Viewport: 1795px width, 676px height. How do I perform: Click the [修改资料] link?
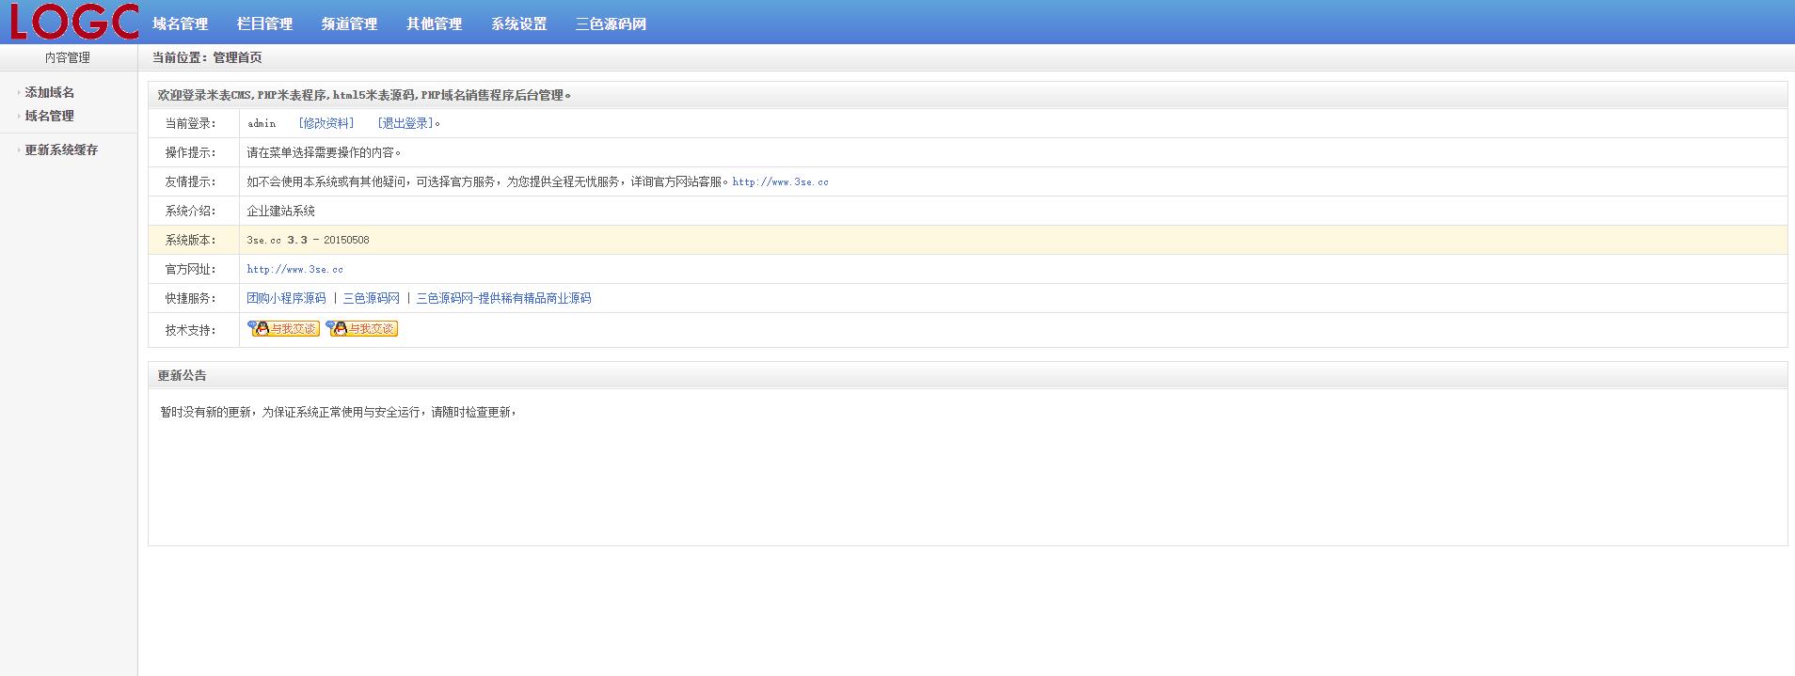pos(326,123)
